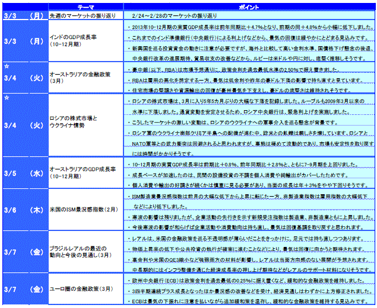Select the 3/3 date beside インドのGDP成長率
Screen dimensions: 377x308
[x=25, y=41]
